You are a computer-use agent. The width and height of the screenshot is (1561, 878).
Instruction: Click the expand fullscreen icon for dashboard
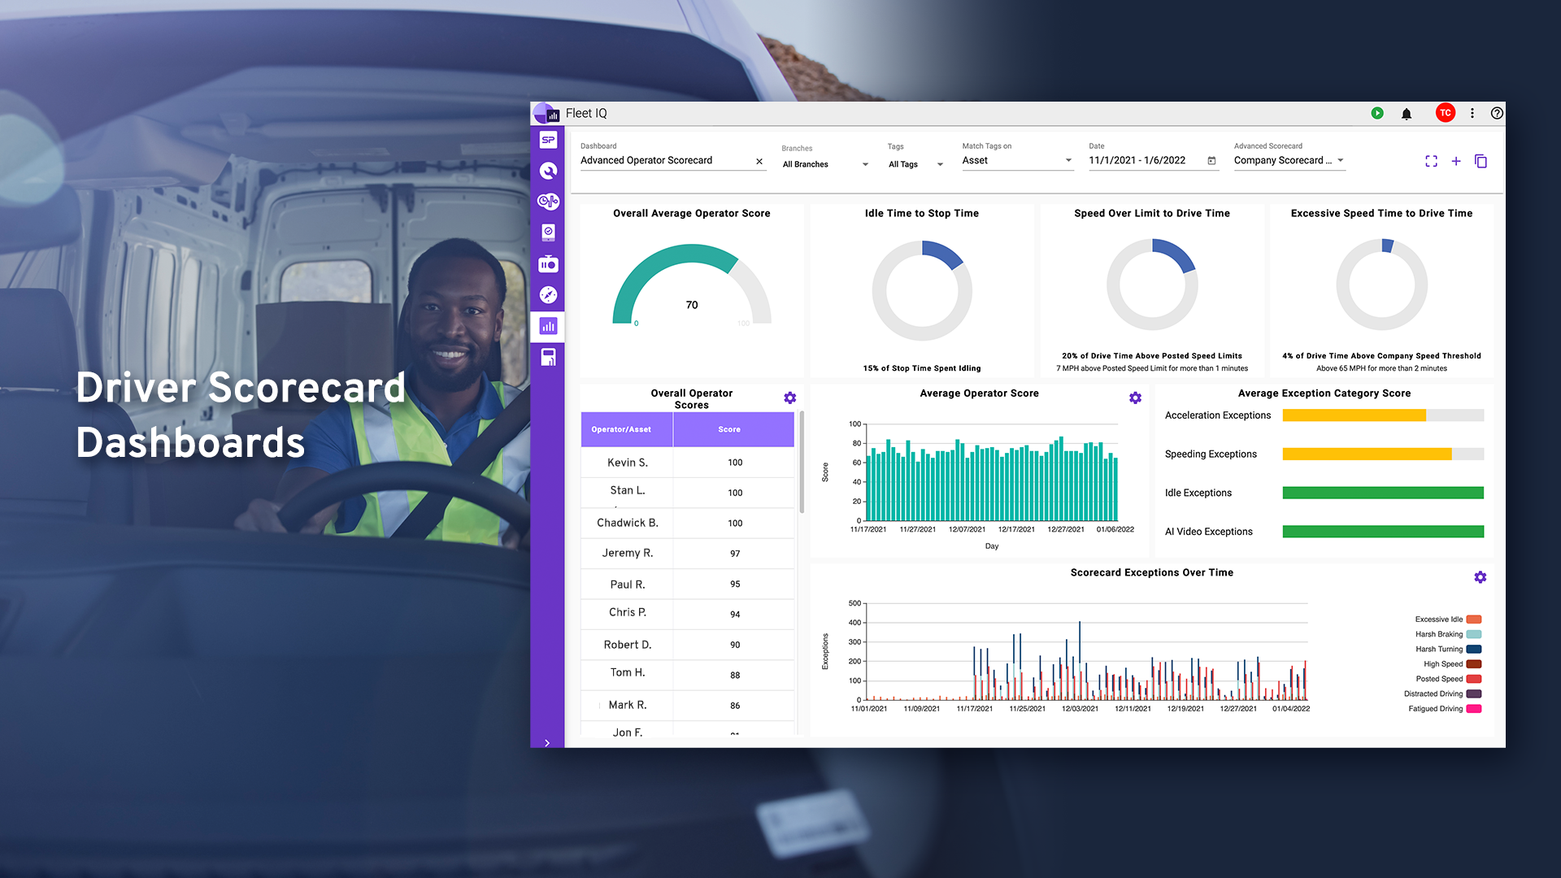[x=1431, y=159]
